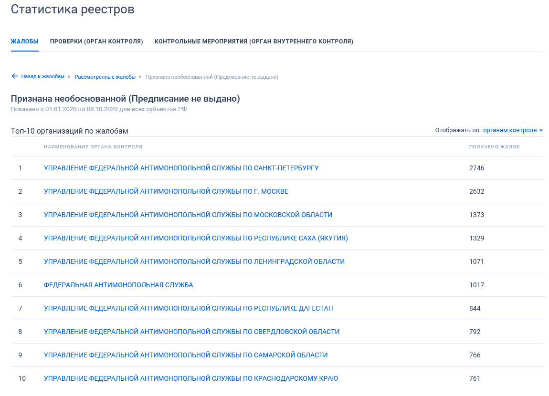Click breadcrumb 'Признана необоснованной (Предписание не выдано)'
The image size is (549, 396).
[212, 77]
